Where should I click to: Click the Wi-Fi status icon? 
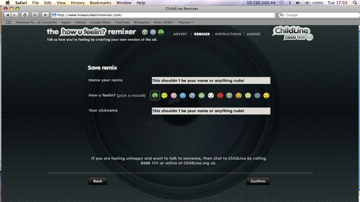(282, 3)
